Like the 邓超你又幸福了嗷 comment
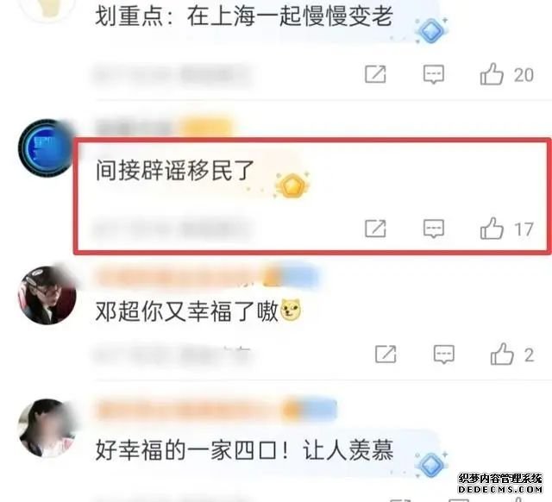Image resolution: width=552 pixels, height=502 pixels. click(502, 354)
